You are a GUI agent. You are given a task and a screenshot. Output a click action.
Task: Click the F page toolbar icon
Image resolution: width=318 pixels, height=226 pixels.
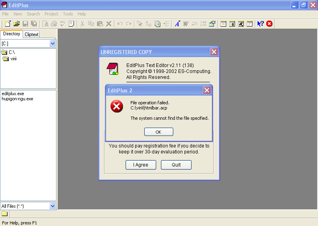tap(250, 24)
